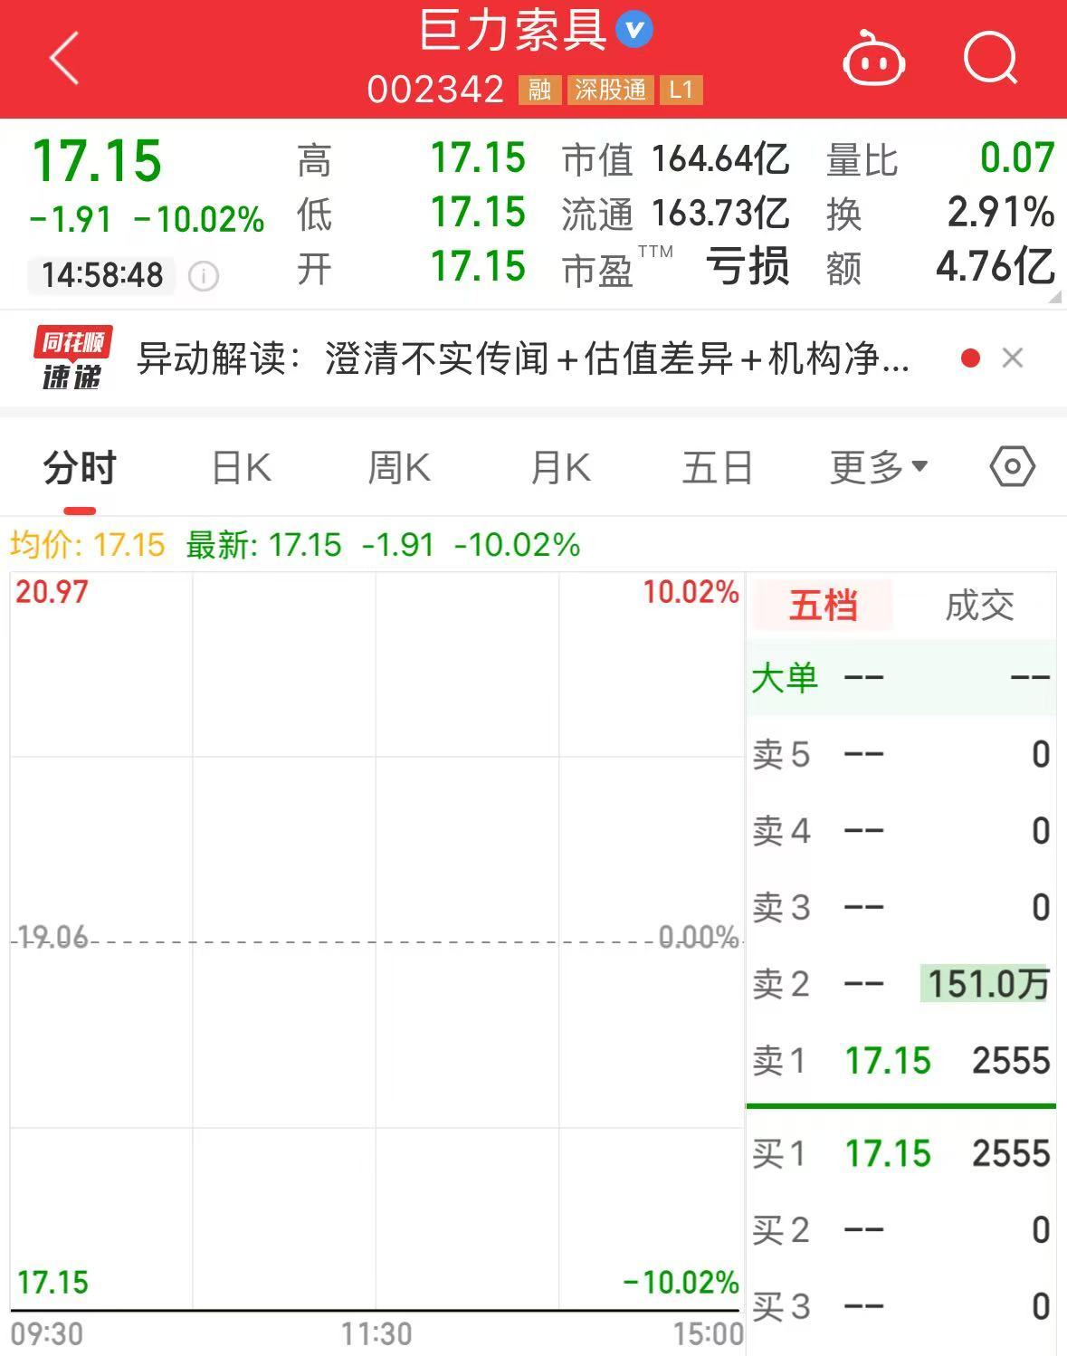Tap current price 17.15 large text

[x=97, y=161]
